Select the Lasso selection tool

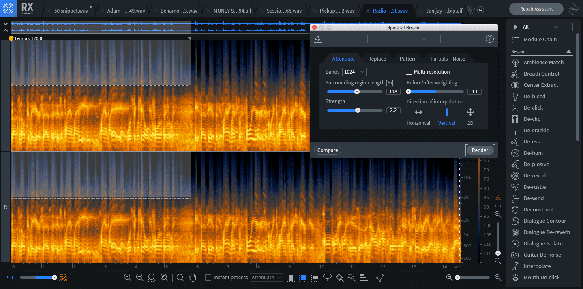(328, 278)
